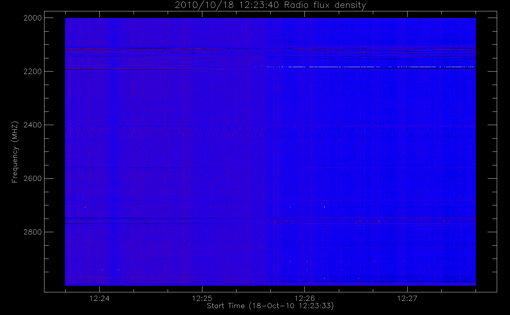Click the 12:27 time tick label

[x=407, y=298]
